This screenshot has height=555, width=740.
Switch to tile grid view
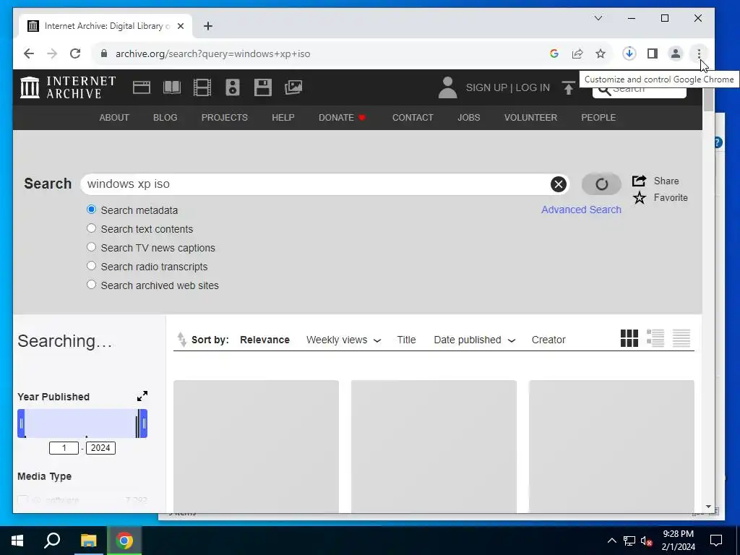coord(629,338)
